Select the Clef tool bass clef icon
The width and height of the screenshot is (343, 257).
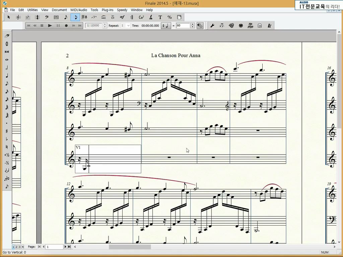(x=47, y=17)
